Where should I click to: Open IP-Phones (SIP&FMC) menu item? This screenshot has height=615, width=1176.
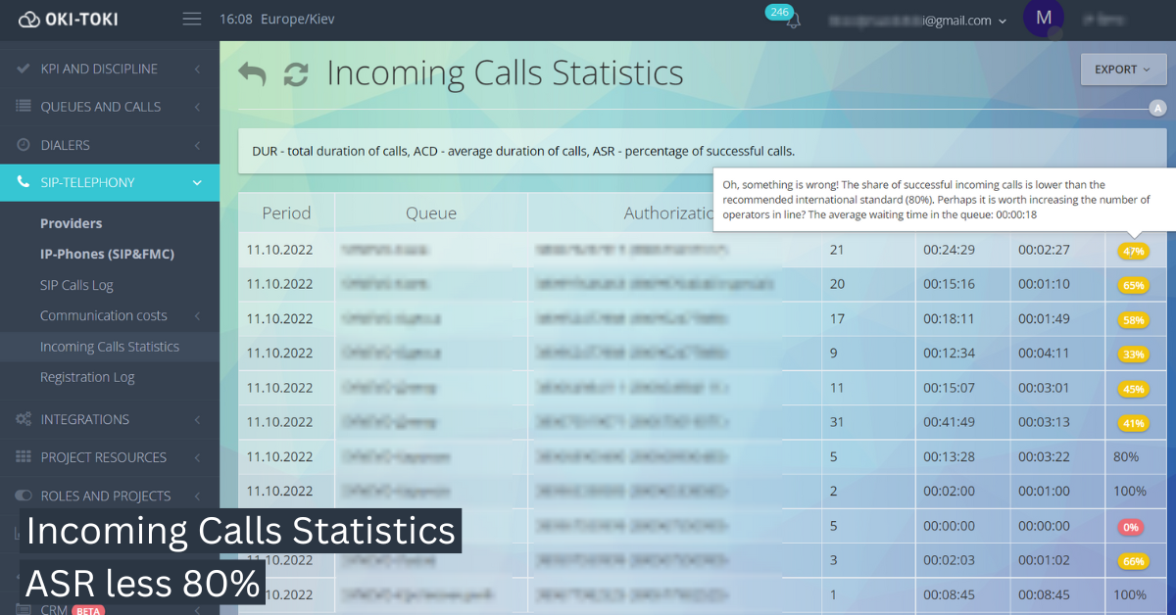click(x=107, y=254)
